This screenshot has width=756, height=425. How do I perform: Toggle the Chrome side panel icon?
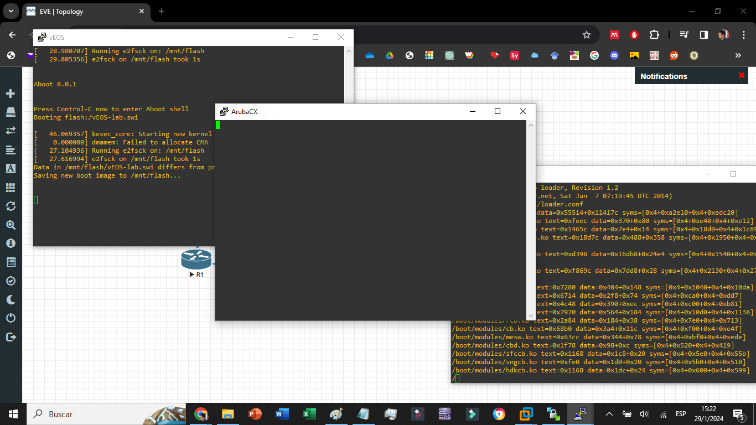(703, 35)
